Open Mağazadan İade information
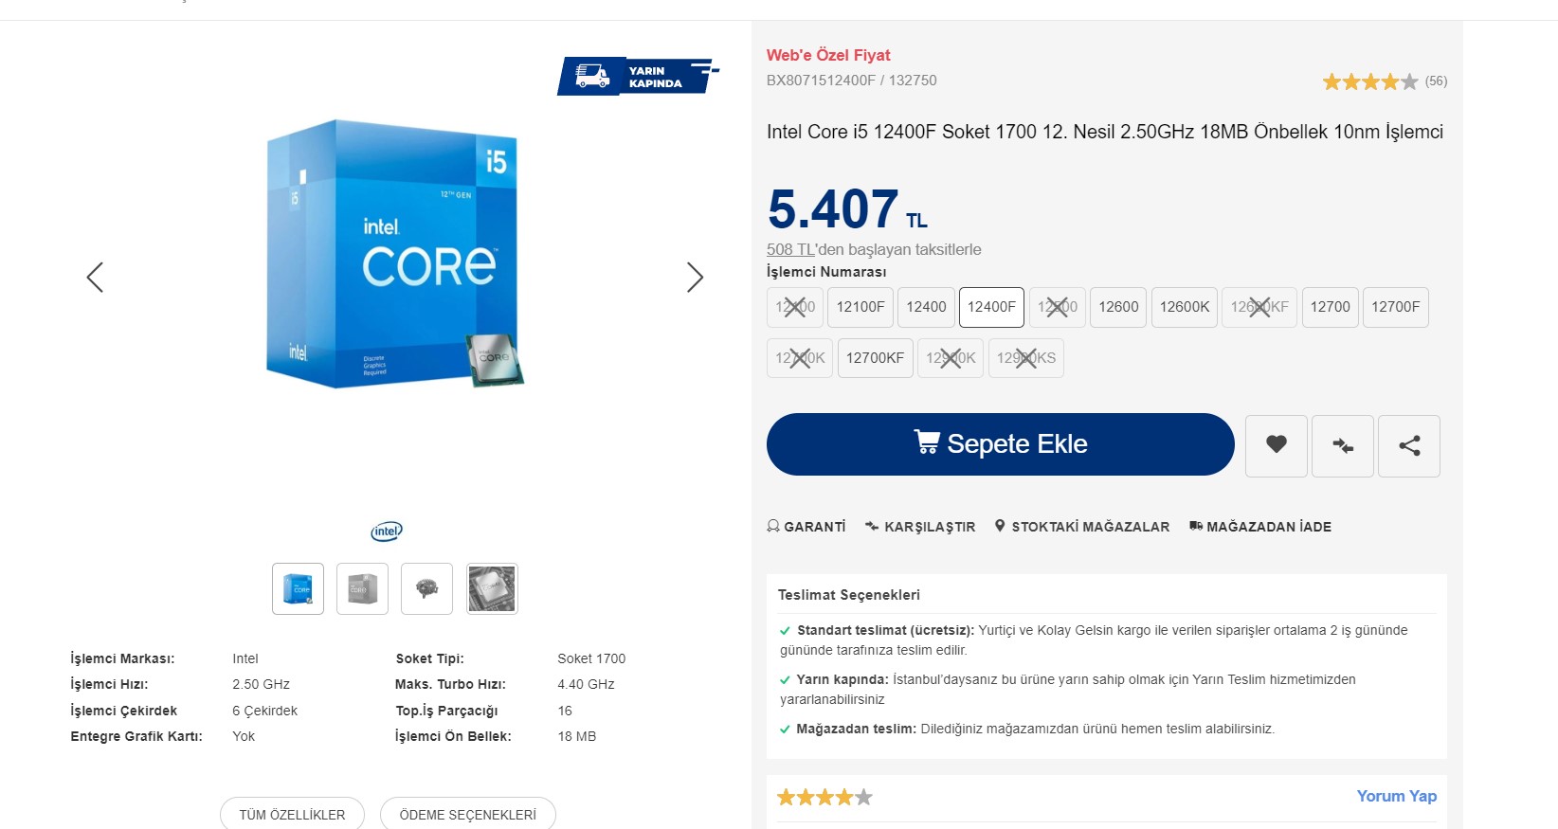 point(1260,527)
